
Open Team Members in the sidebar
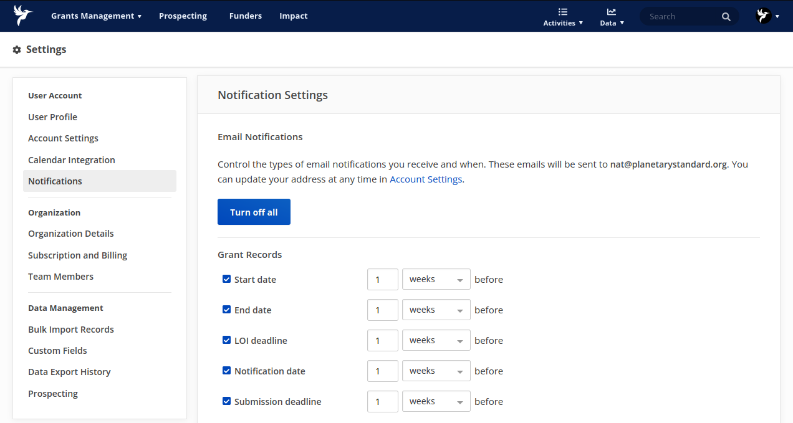[x=60, y=277]
